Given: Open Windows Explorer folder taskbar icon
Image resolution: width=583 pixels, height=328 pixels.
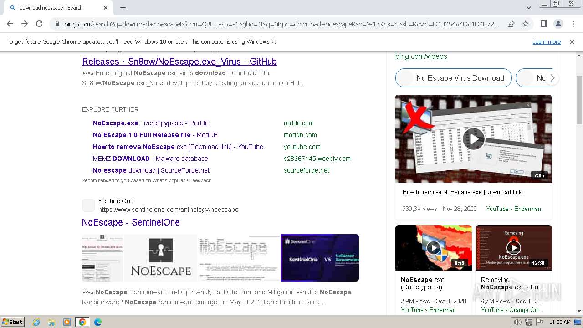Looking at the screenshot, I should point(51,322).
